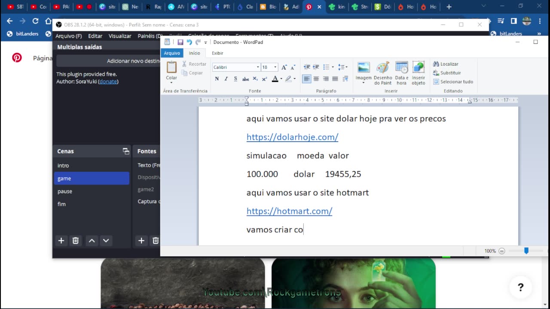550x309 pixels.
Task: Toggle underline S formatting
Action: (x=235, y=79)
